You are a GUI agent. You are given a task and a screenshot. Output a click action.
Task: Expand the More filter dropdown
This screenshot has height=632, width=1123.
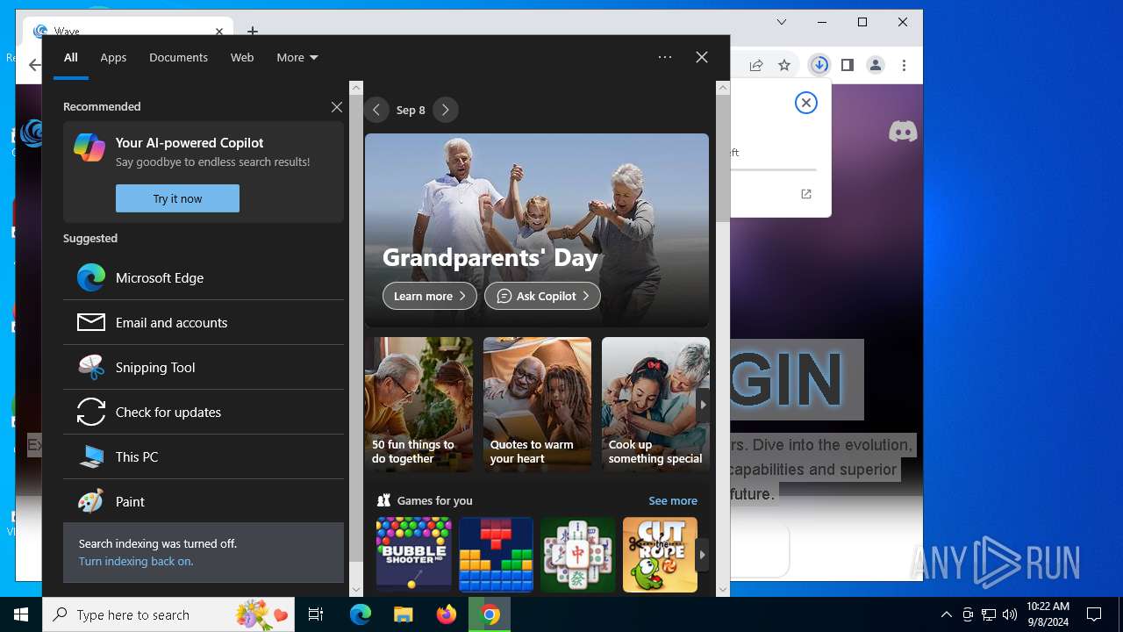[x=297, y=57]
